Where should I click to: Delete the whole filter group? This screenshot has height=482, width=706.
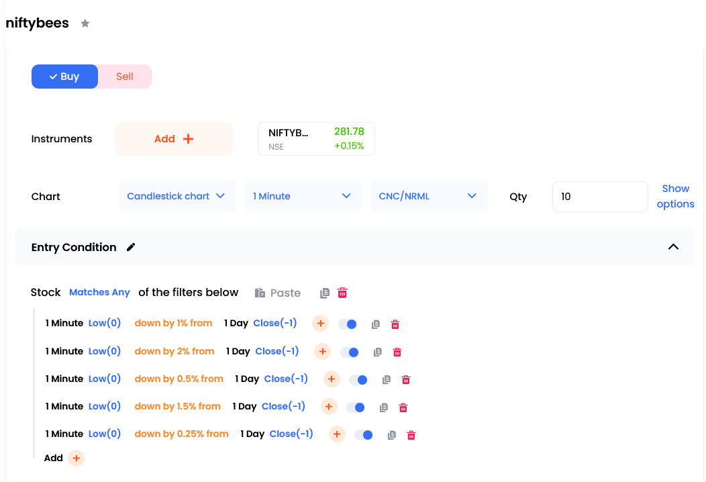pos(342,293)
